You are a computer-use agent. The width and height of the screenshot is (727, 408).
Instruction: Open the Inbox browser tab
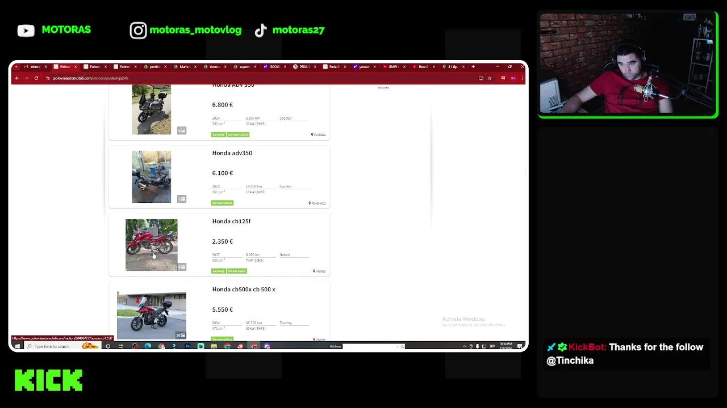point(35,67)
